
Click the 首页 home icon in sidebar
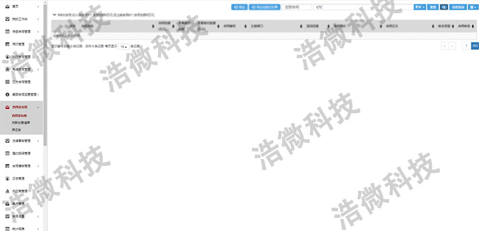(x=7, y=7)
